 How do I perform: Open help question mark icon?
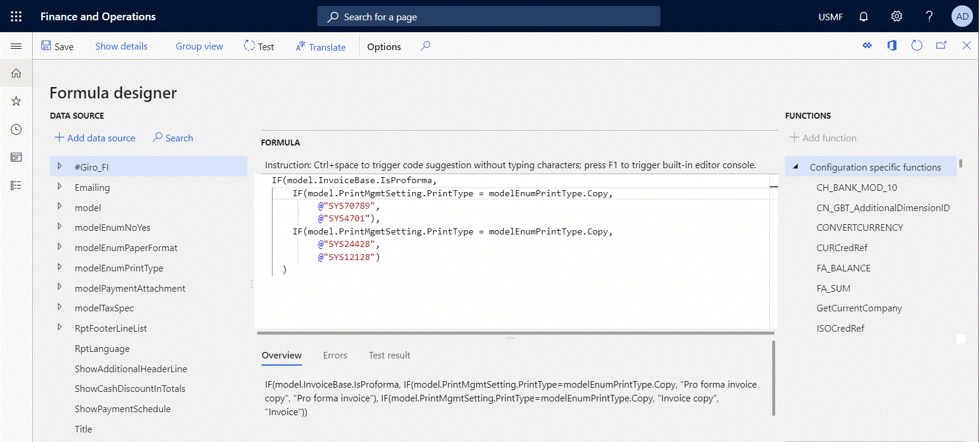(929, 17)
